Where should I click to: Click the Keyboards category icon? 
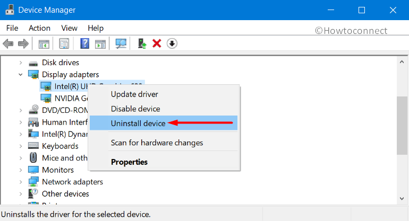coord(33,146)
